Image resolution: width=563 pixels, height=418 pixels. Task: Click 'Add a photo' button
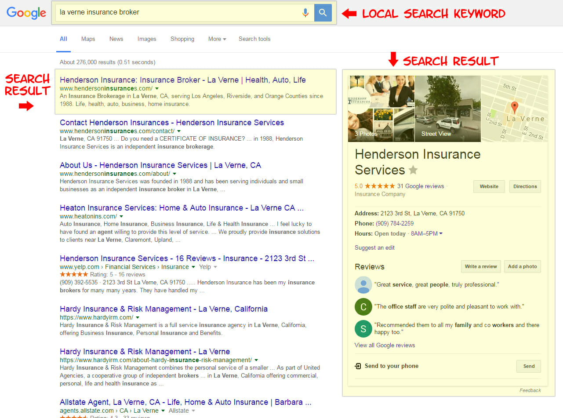(523, 266)
